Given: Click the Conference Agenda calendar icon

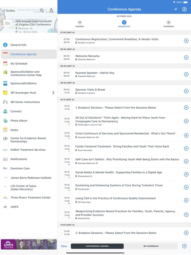Looking at the screenshot, I should (x=5, y=54).
